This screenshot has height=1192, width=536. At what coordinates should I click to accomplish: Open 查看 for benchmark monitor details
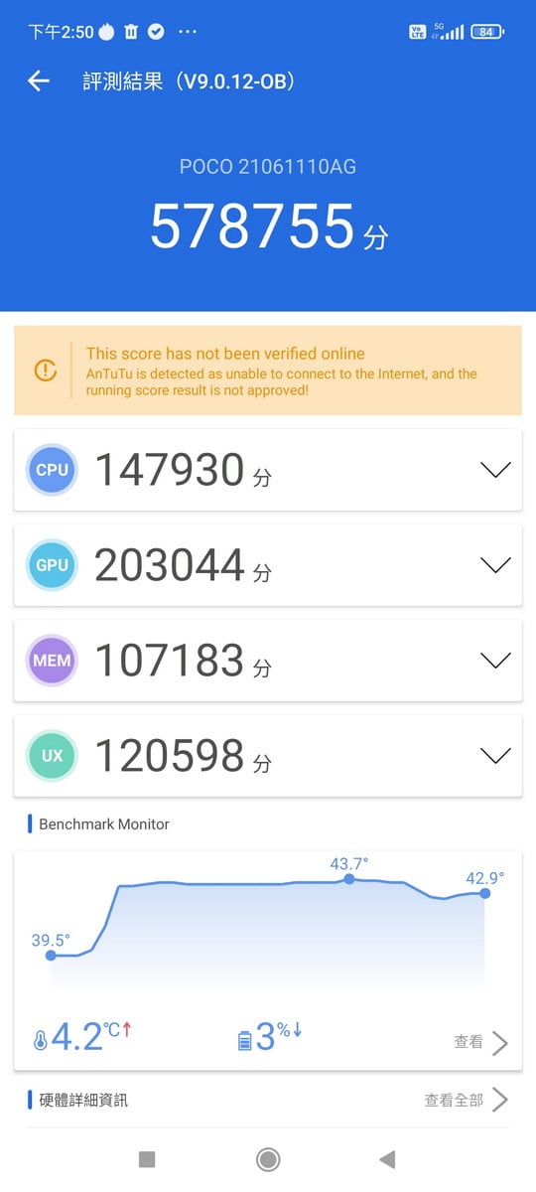(480, 1042)
